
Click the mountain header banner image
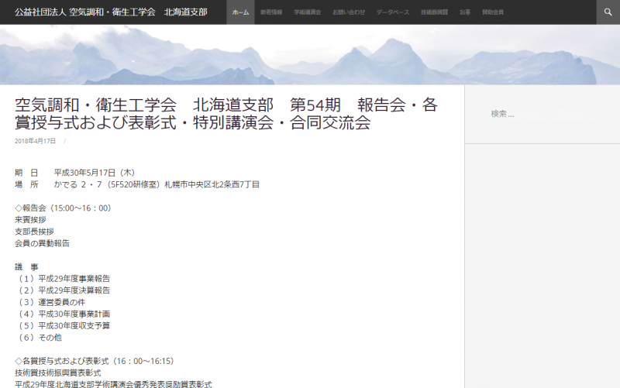click(x=310, y=54)
